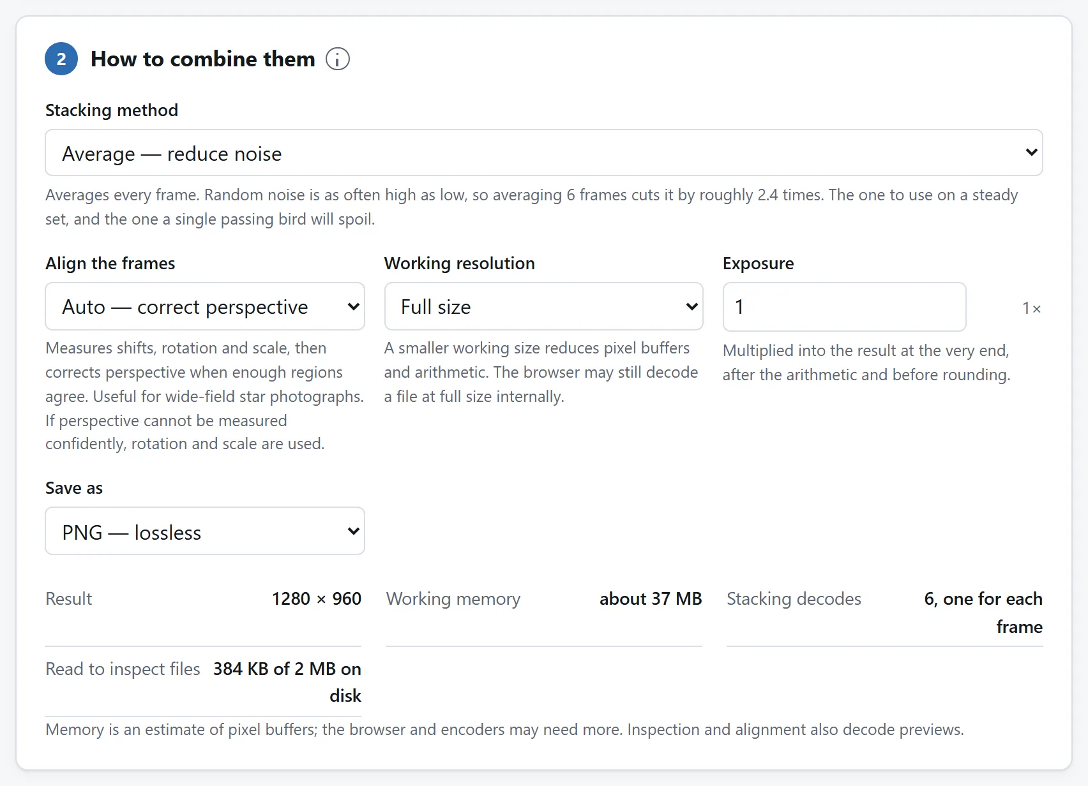Click the Exposure input field

(x=844, y=307)
